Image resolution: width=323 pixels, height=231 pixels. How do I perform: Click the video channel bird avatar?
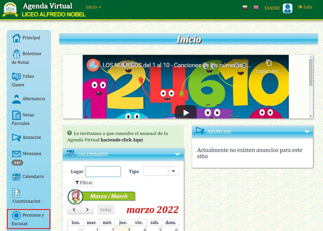pyautogui.click(x=93, y=65)
